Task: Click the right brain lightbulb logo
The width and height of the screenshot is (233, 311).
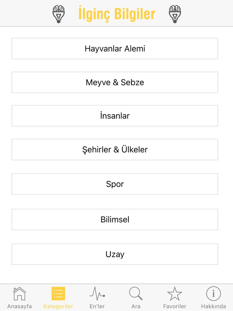Action: [x=174, y=13]
